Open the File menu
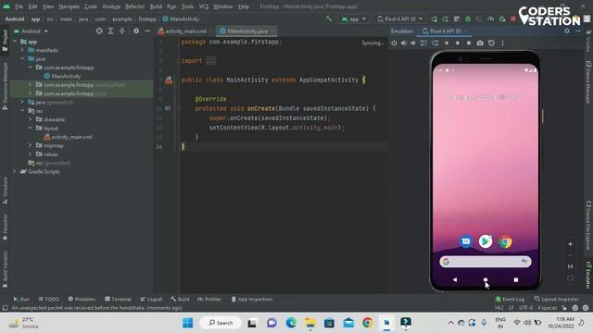This screenshot has height=333, width=593. [19, 6]
